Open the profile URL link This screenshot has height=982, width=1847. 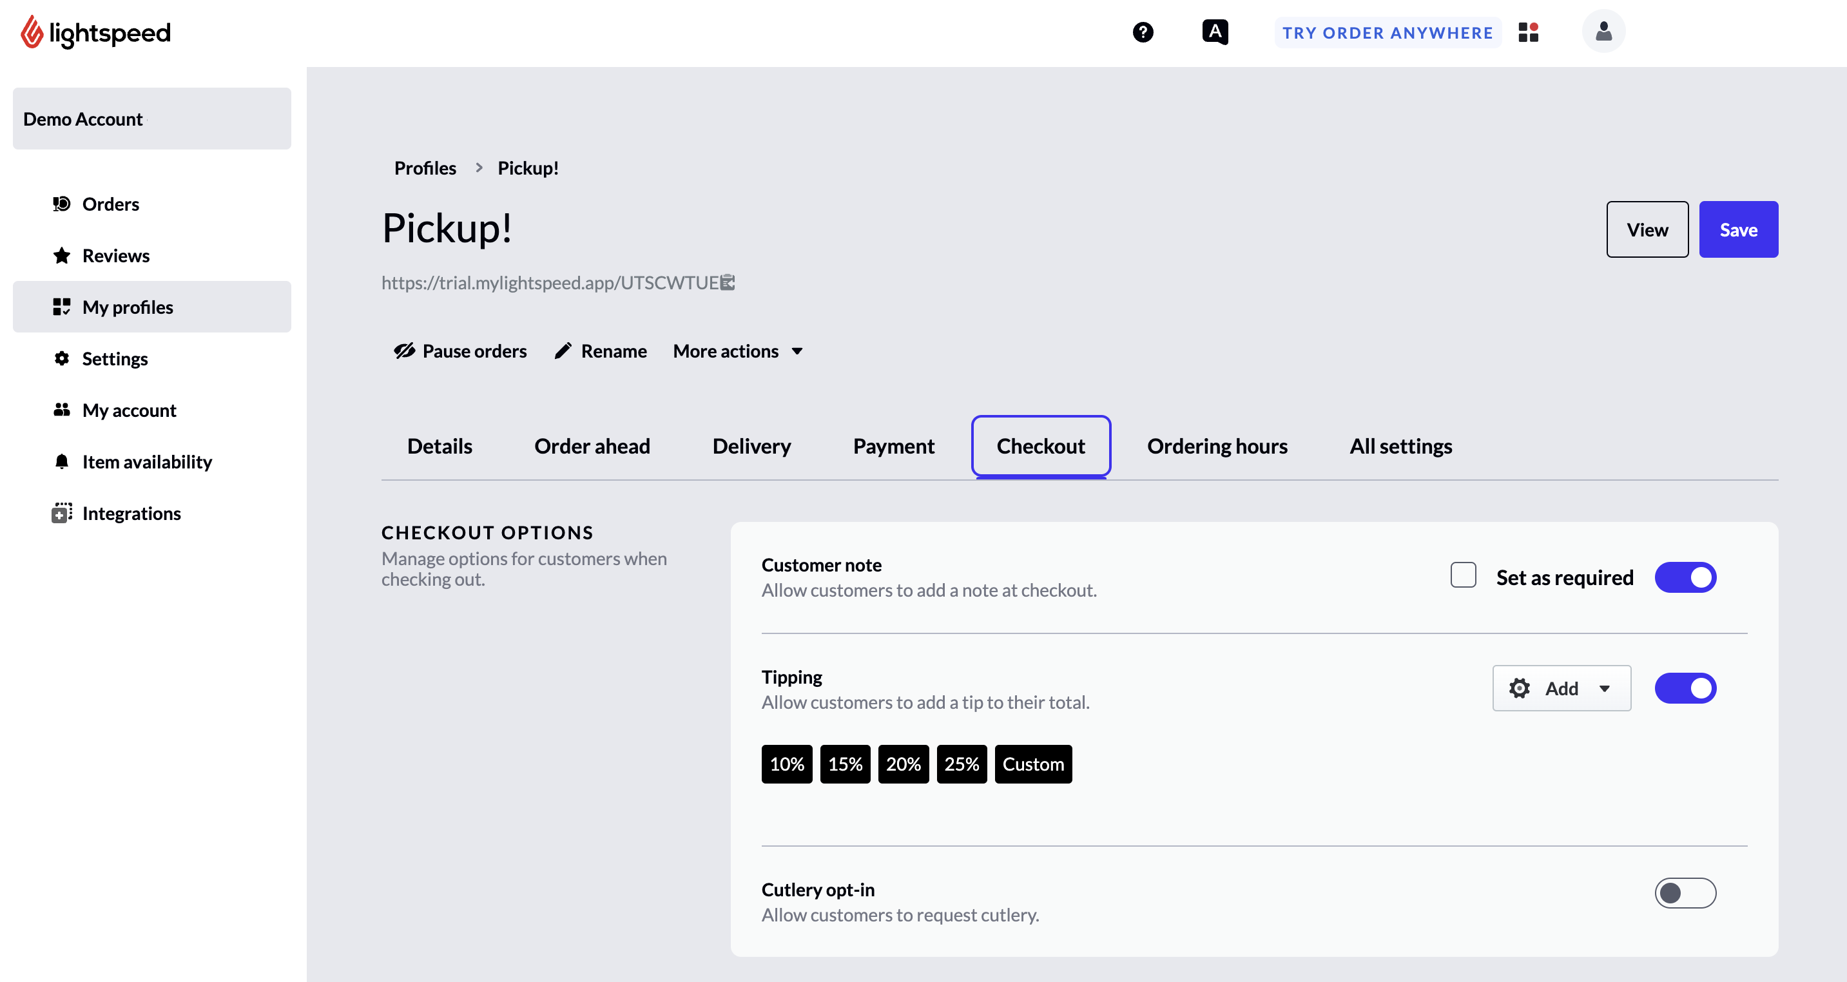pyautogui.click(x=550, y=282)
